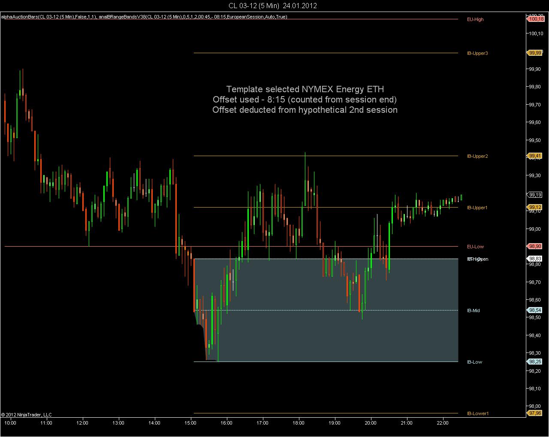Select the alphaAuctionBars indicator label
Viewport: 549px width, 437px height.
pos(48,17)
